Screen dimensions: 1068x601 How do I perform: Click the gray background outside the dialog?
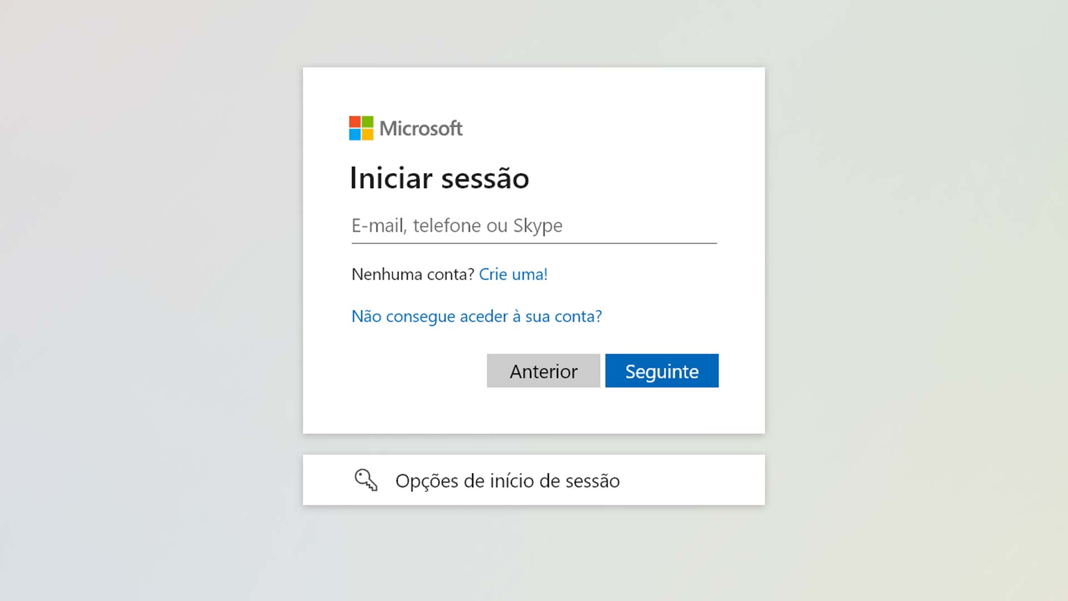click(139, 300)
